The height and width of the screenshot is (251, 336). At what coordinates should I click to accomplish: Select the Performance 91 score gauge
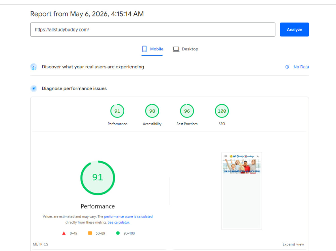117,111
